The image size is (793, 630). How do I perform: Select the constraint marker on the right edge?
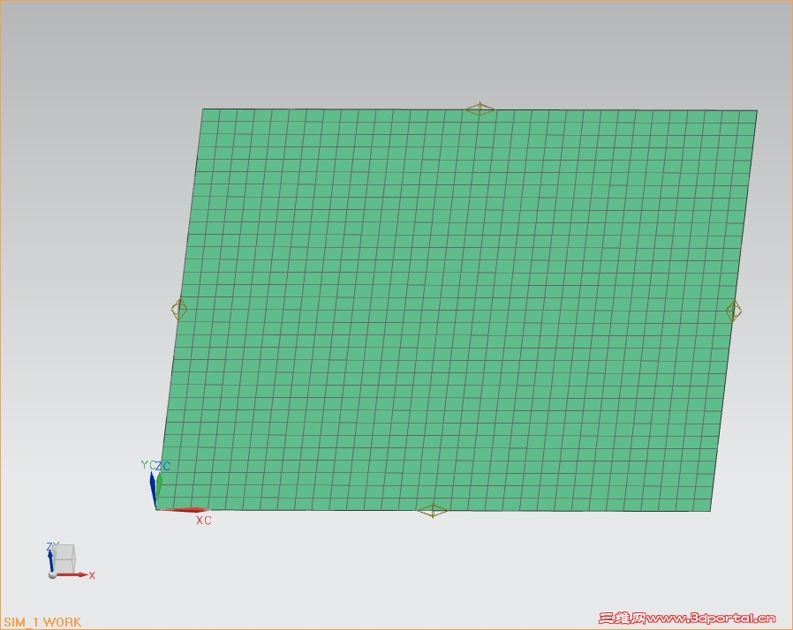pyautogui.click(x=734, y=311)
